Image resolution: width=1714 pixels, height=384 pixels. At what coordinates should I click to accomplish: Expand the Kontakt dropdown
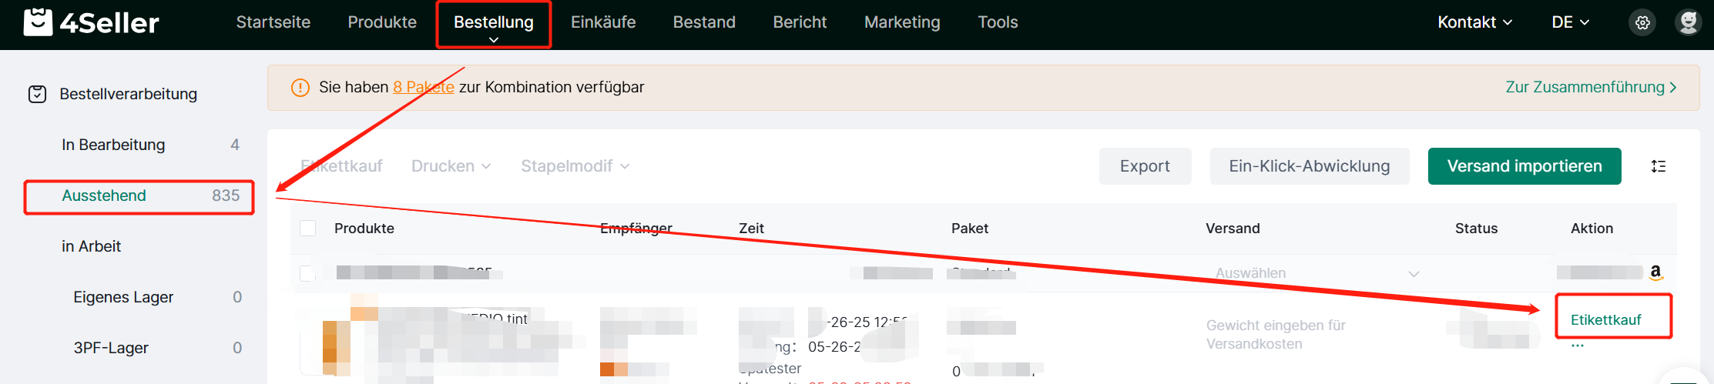coord(1474,22)
